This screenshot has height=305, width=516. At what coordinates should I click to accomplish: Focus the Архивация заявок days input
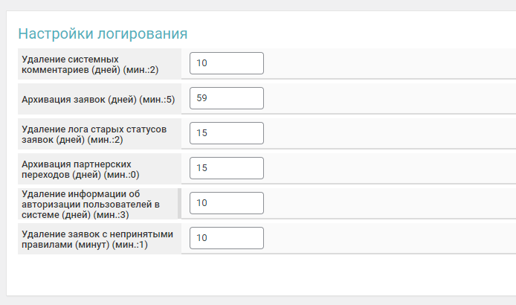(x=227, y=98)
